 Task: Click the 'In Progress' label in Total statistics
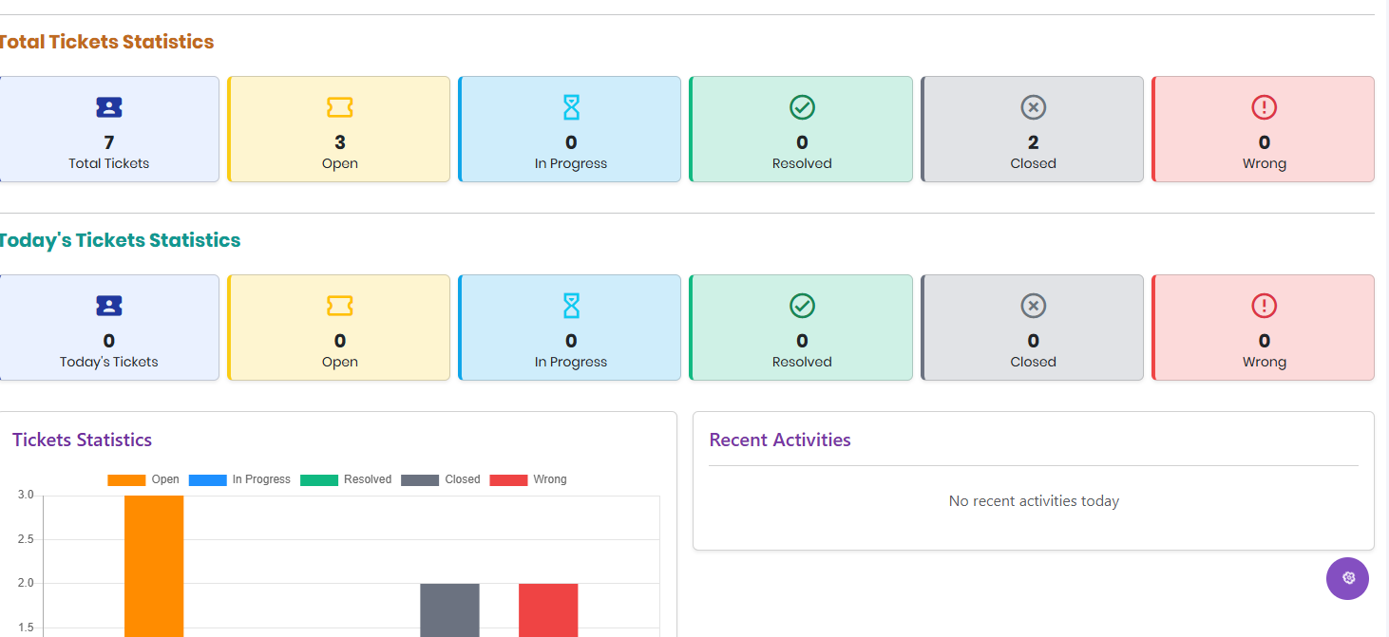[571, 163]
